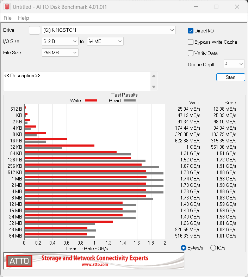Image resolution: width=248 pixels, height=277 pixels.
Task: Click the 920.55 MB/s write result
Action: tap(188, 230)
